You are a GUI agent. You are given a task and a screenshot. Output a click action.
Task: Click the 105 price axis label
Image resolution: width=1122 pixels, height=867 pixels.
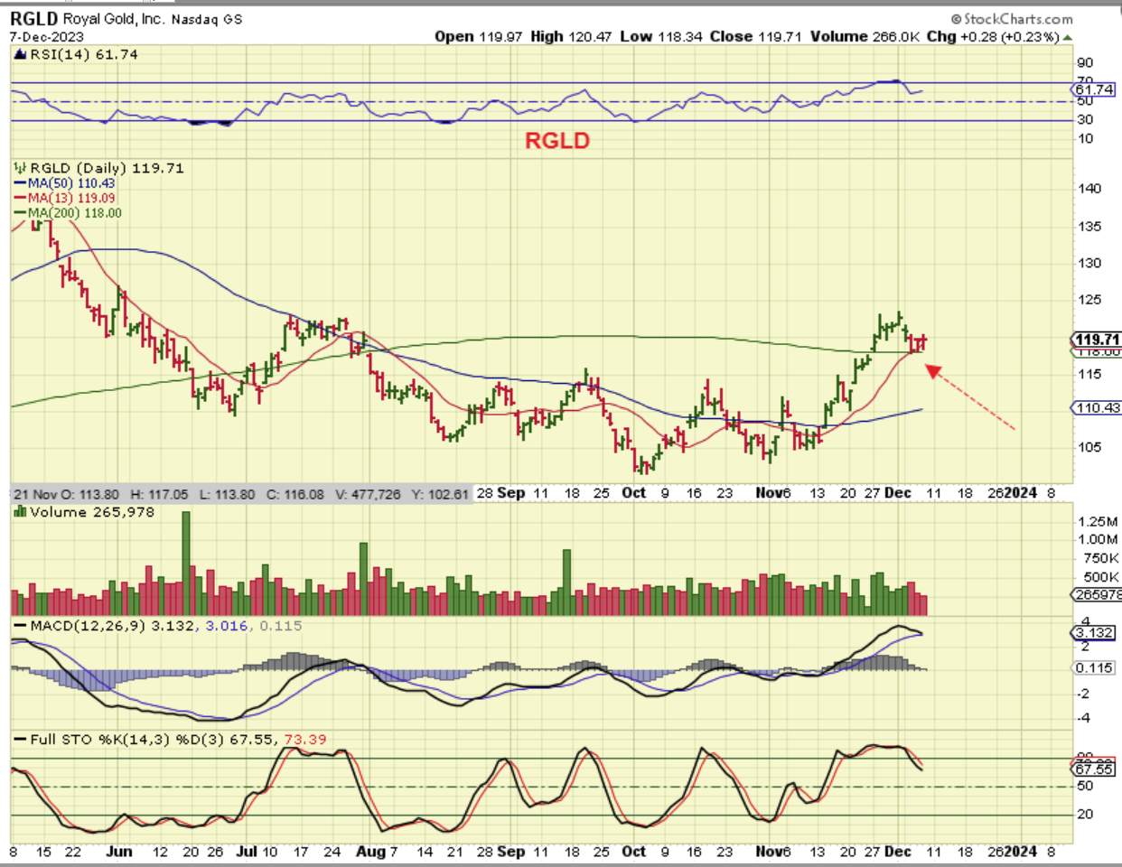(1089, 447)
